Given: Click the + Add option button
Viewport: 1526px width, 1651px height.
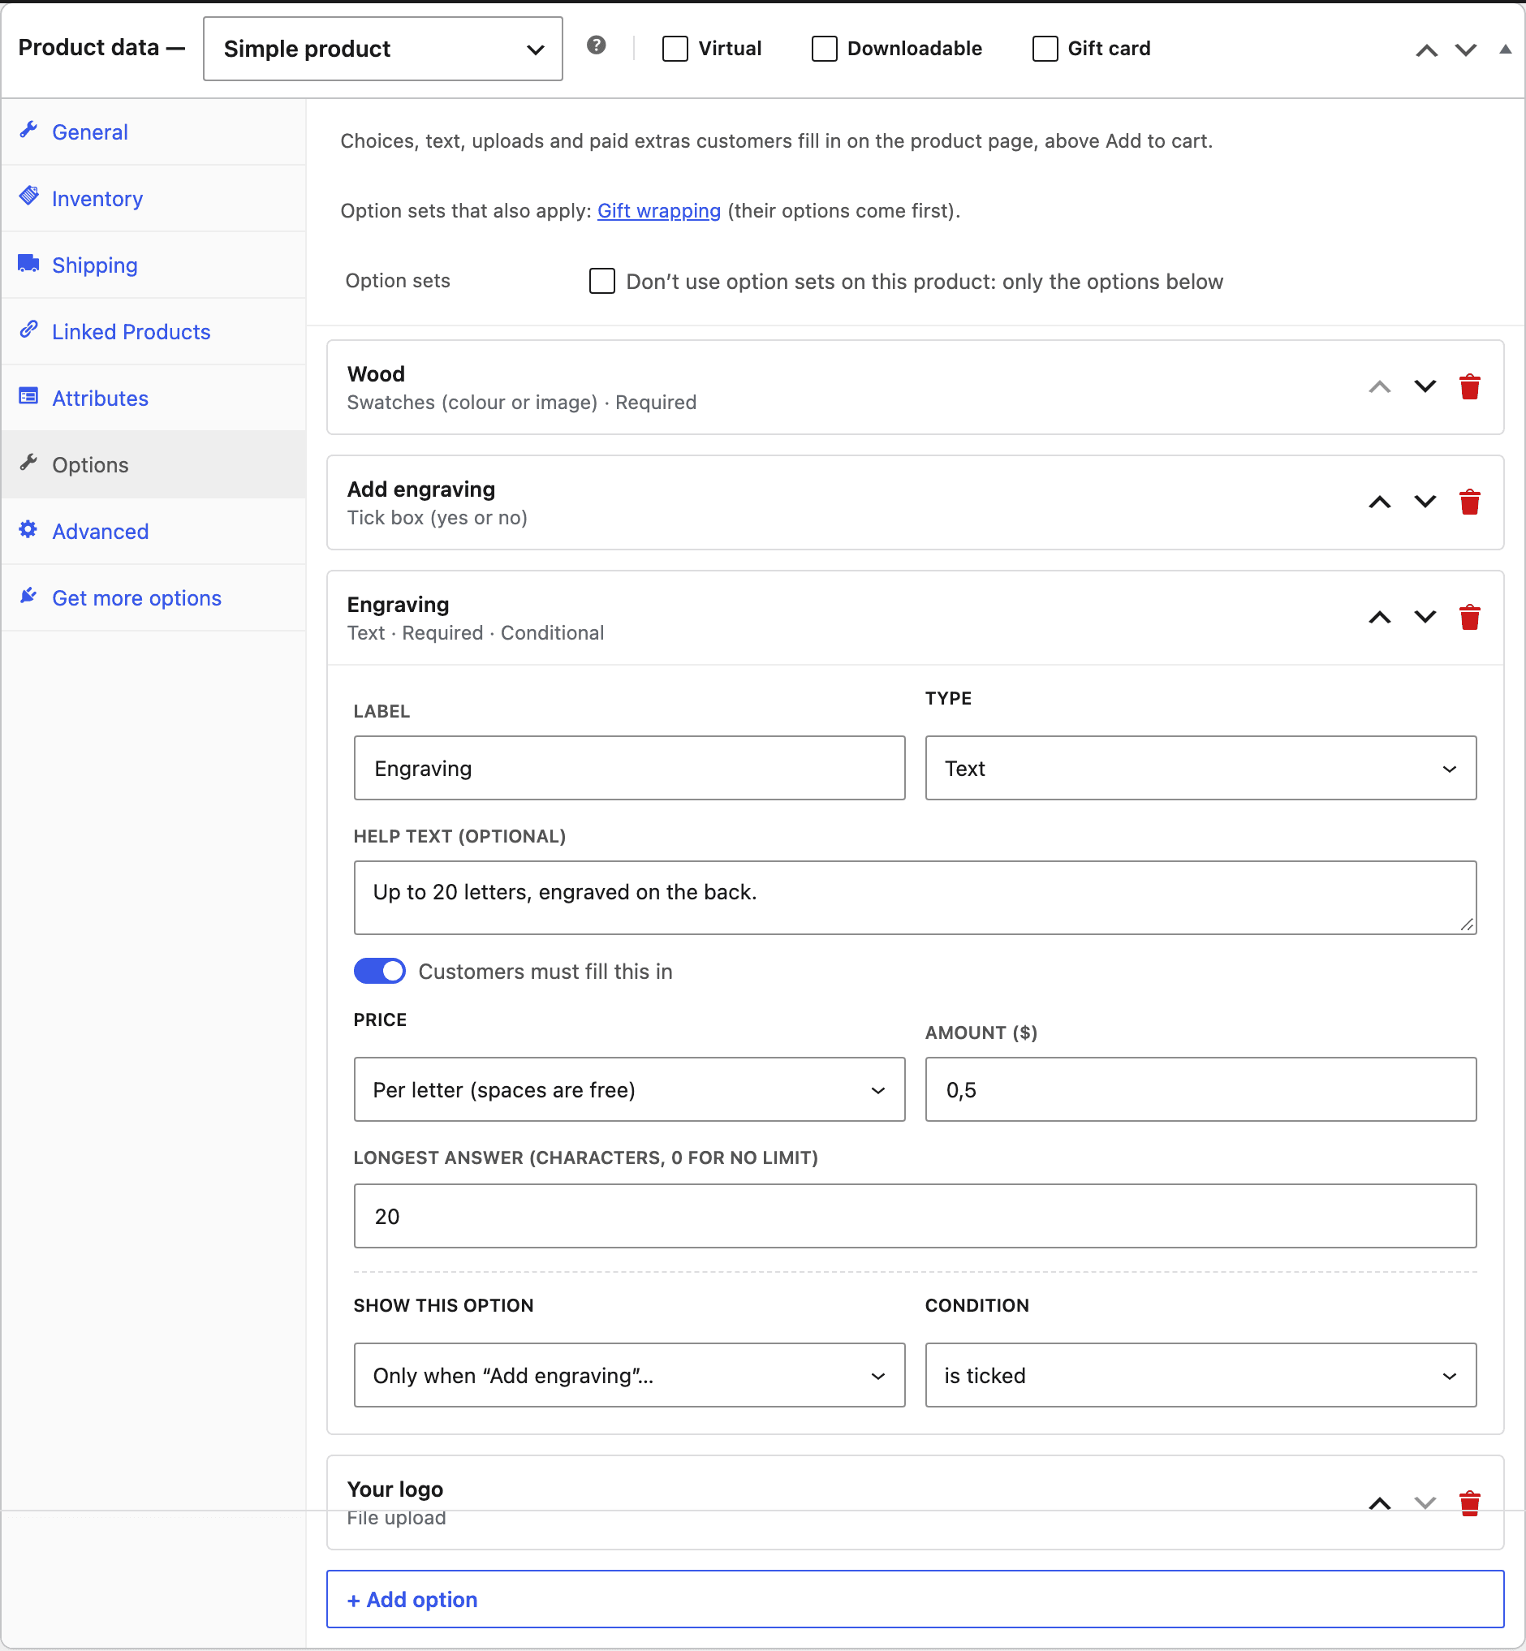Looking at the screenshot, I should tap(915, 1599).
